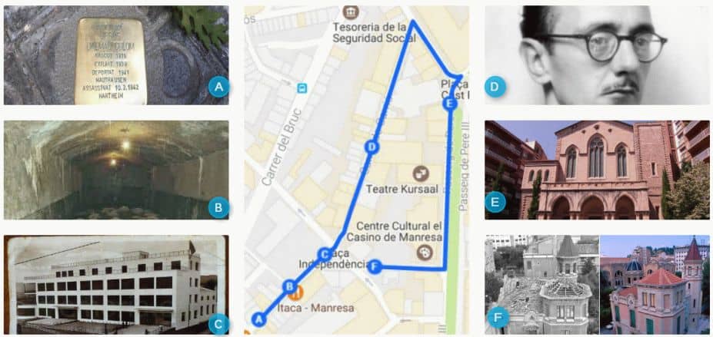Viewport: 713px width, 337px height.
Task: Click the Teatre Kursaal map pin icon
Action: (421, 173)
